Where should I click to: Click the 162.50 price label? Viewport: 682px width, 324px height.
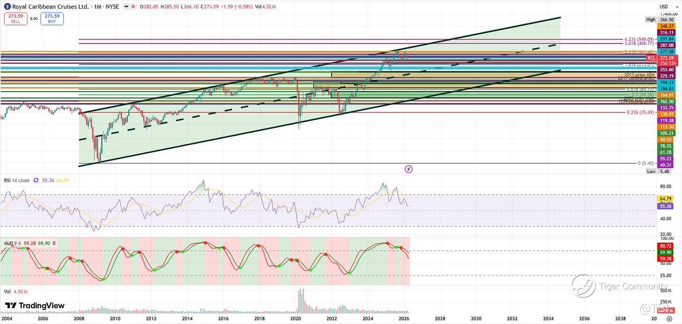[x=666, y=101]
